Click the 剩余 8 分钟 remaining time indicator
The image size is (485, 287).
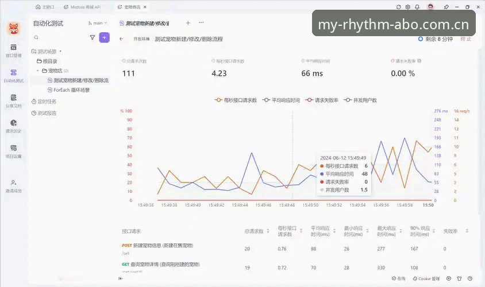coord(436,39)
